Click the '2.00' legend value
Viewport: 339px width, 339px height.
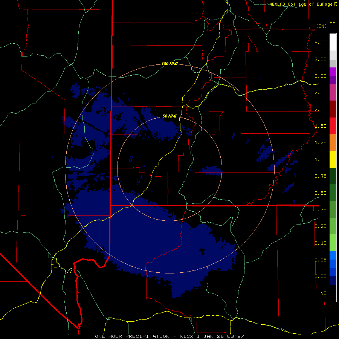321,109
